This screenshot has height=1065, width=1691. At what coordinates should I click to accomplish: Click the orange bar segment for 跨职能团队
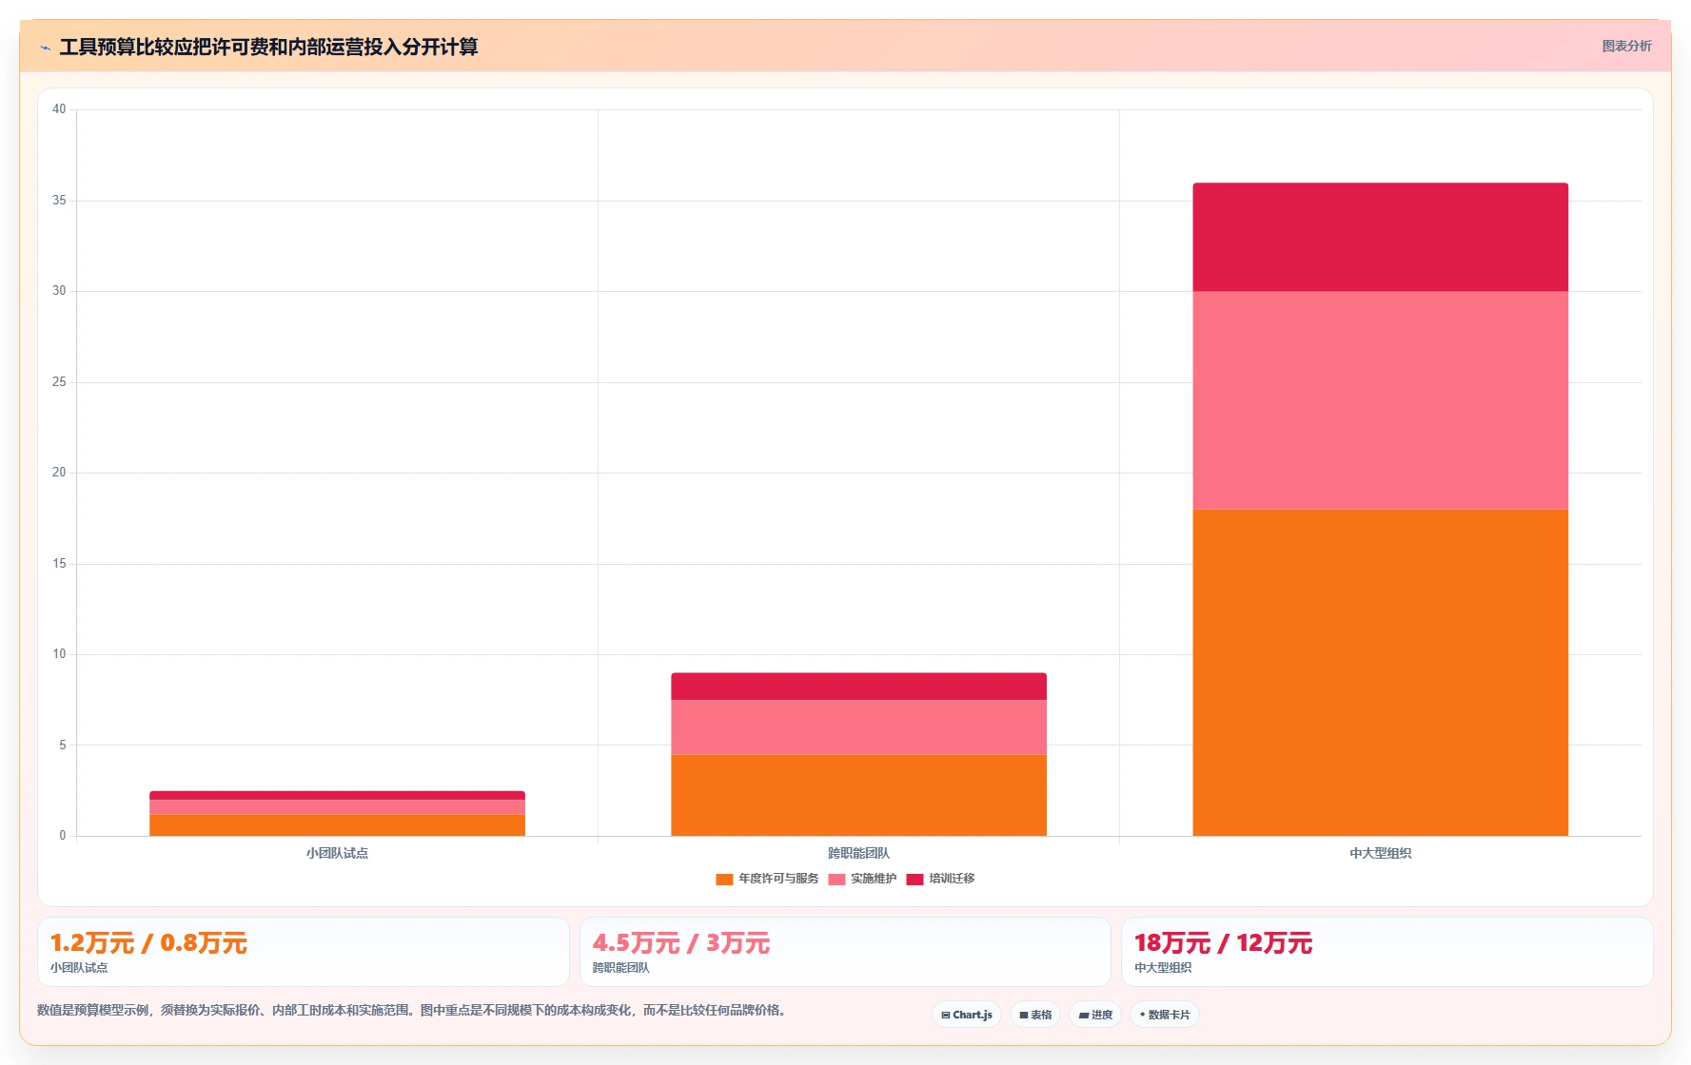pyautogui.click(x=858, y=795)
